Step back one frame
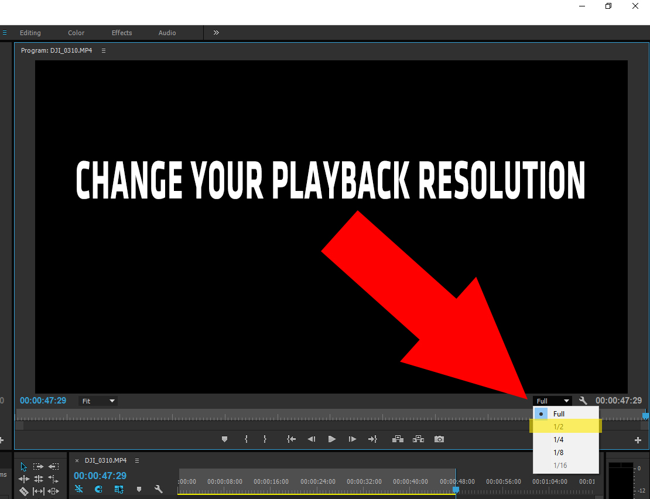The height and width of the screenshot is (499, 650). point(312,439)
